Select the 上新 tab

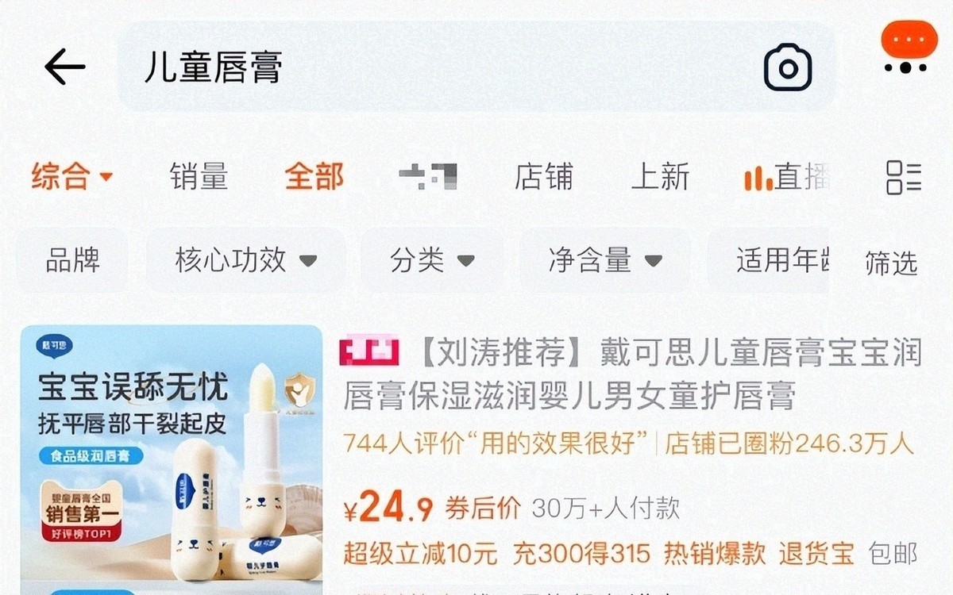(660, 176)
